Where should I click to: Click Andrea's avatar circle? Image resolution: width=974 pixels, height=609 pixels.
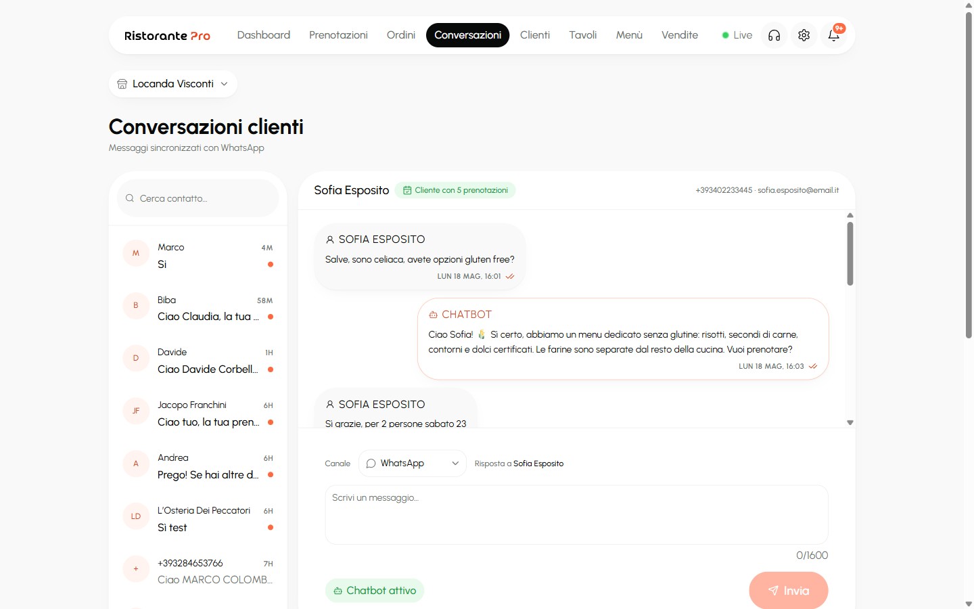[136, 464]
